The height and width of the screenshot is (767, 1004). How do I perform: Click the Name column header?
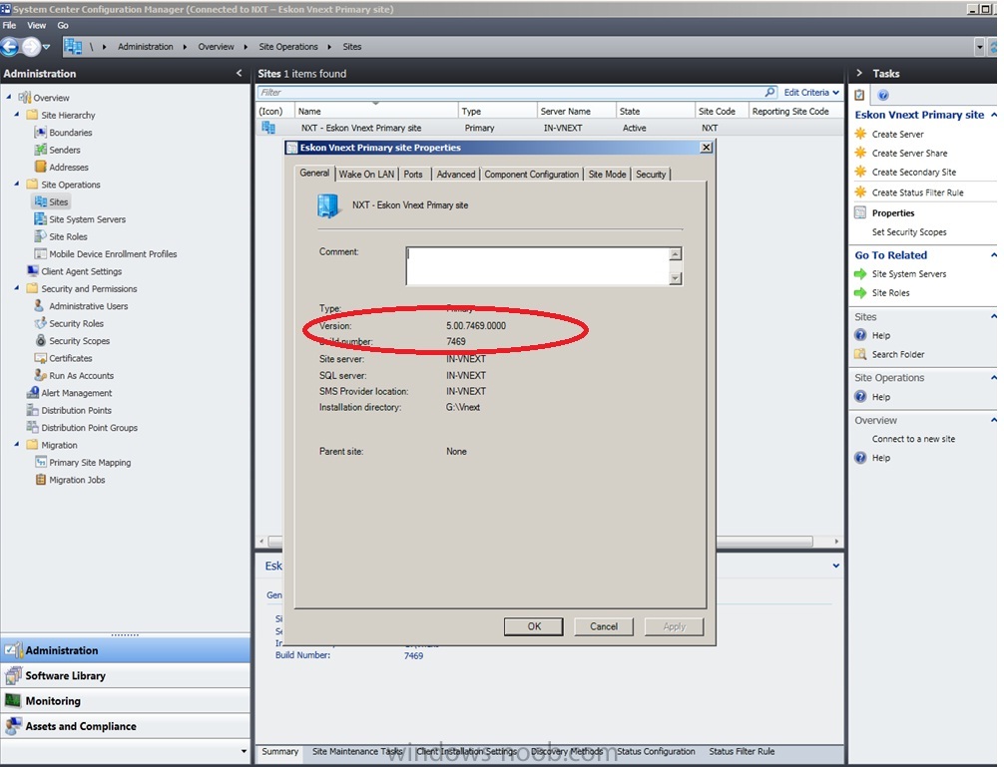pyautogui.click(x=376, y=111)
